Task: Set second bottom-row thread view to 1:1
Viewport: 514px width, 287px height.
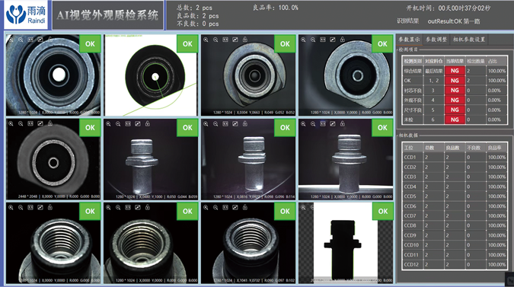Action: [128, 207]
